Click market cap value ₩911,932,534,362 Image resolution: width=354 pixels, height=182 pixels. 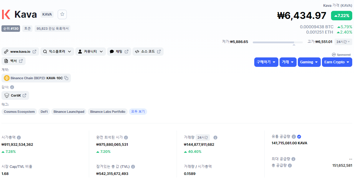pos(17,145)
